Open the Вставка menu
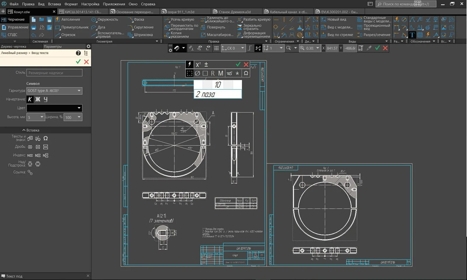 coord(55,4)
